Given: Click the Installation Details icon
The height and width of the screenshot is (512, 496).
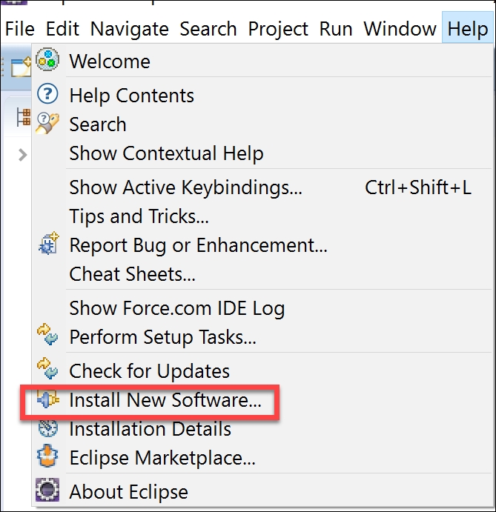Looking at the screenshot, I should point(47,429).
